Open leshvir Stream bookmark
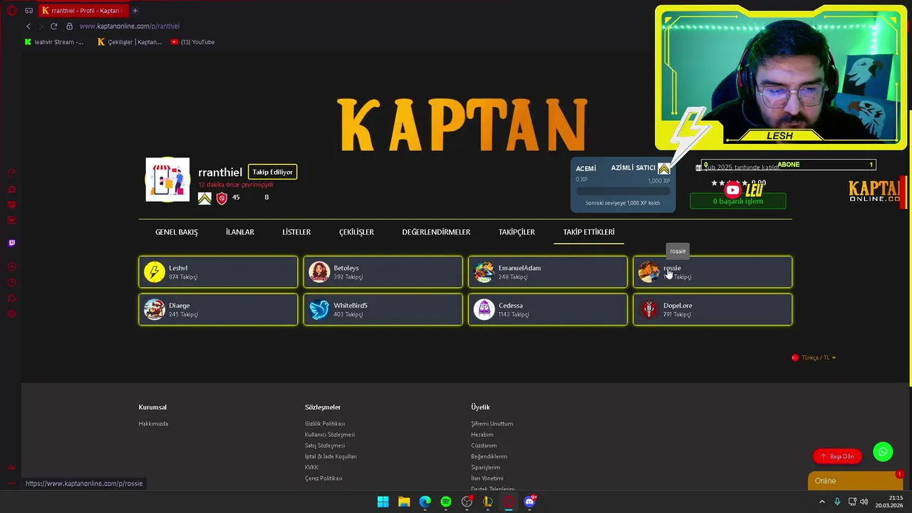The height and width of the screenshot is (513, 912). click(x=54, y=42)
